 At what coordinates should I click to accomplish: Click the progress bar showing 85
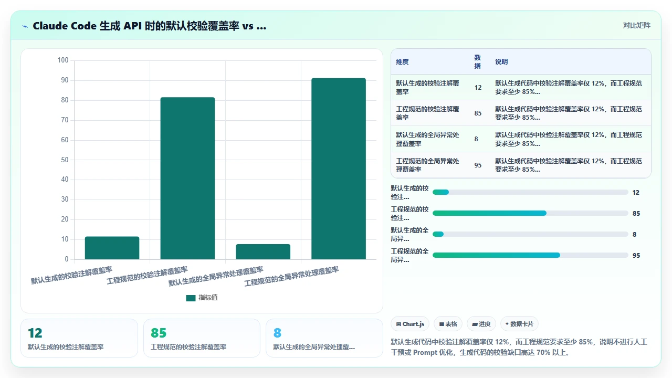[530, 213]
